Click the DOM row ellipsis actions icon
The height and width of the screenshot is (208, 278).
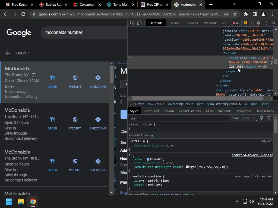coord(129,58)
